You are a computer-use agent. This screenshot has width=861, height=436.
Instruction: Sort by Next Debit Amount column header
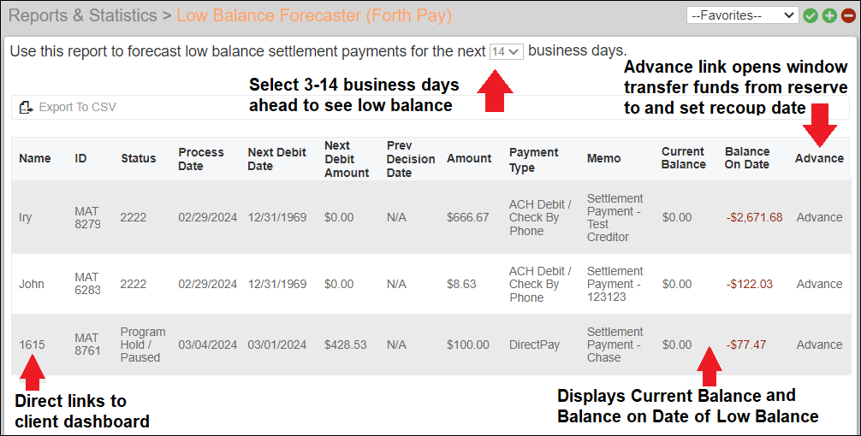tap(347, 159)
